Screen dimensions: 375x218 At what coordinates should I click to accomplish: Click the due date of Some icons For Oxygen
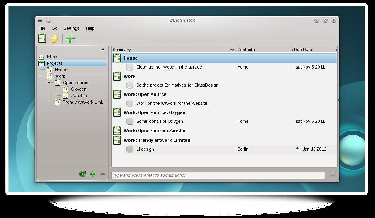(x=310, y=121)
